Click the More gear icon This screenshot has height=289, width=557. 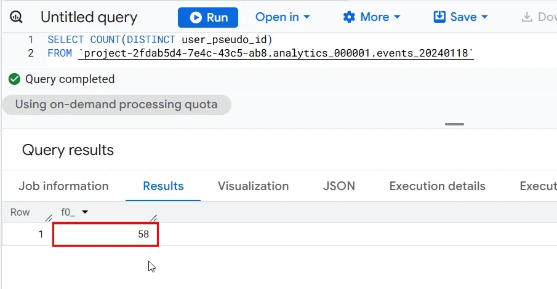[x=349, y=17]
